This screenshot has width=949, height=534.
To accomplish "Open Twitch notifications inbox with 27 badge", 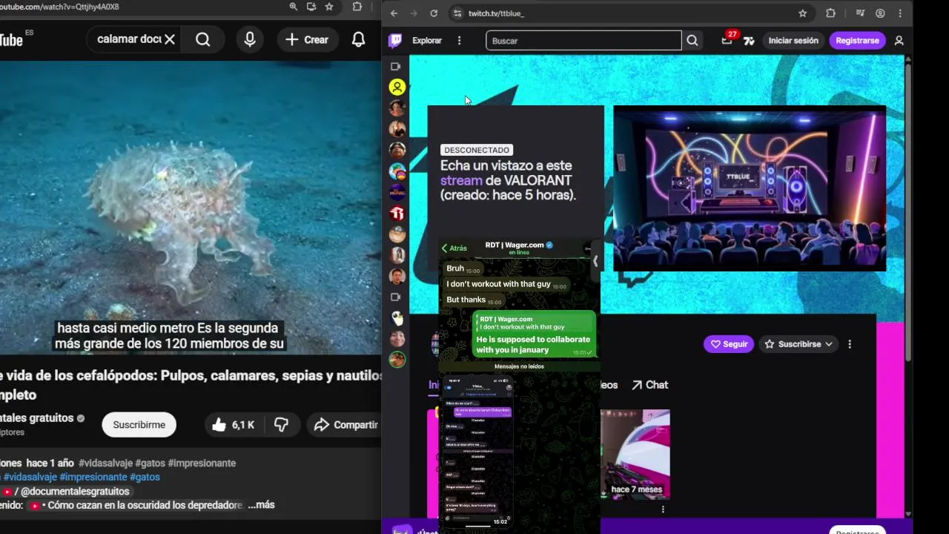I will click(727, 40).
